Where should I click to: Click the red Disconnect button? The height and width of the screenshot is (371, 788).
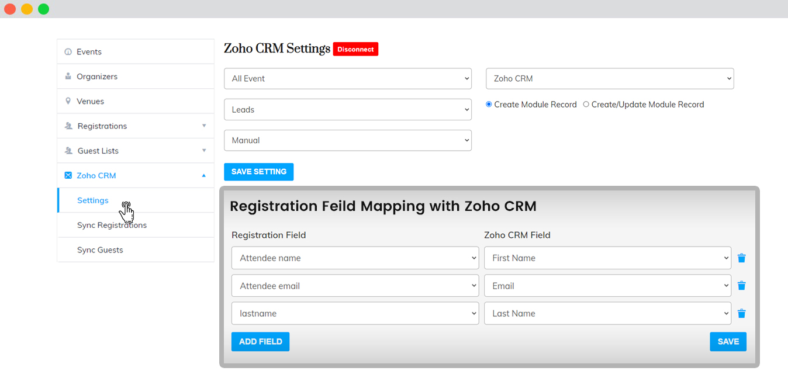(x=355, y=50)
